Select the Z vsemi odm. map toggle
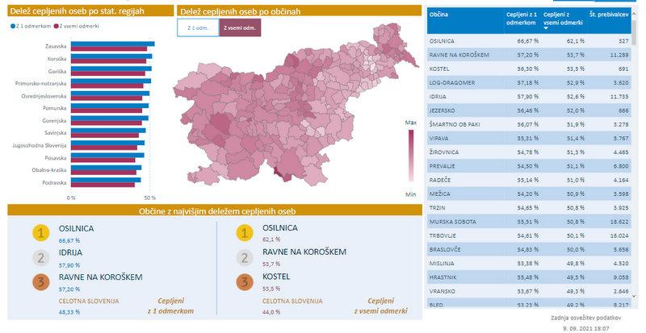The height and width of the screenshot is (333, 646). click(241, 28)
